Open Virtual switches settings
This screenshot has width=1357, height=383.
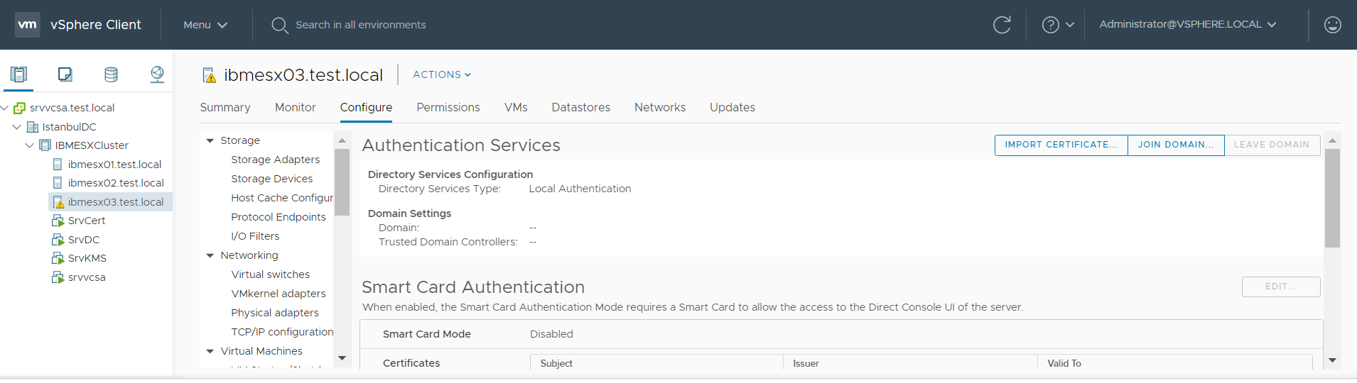tap(271, 274)
